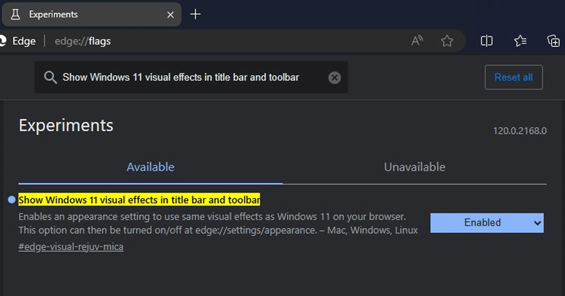Screen dimensions: 565x296
Task: Click the Reset all button
Action: [514, 77]
